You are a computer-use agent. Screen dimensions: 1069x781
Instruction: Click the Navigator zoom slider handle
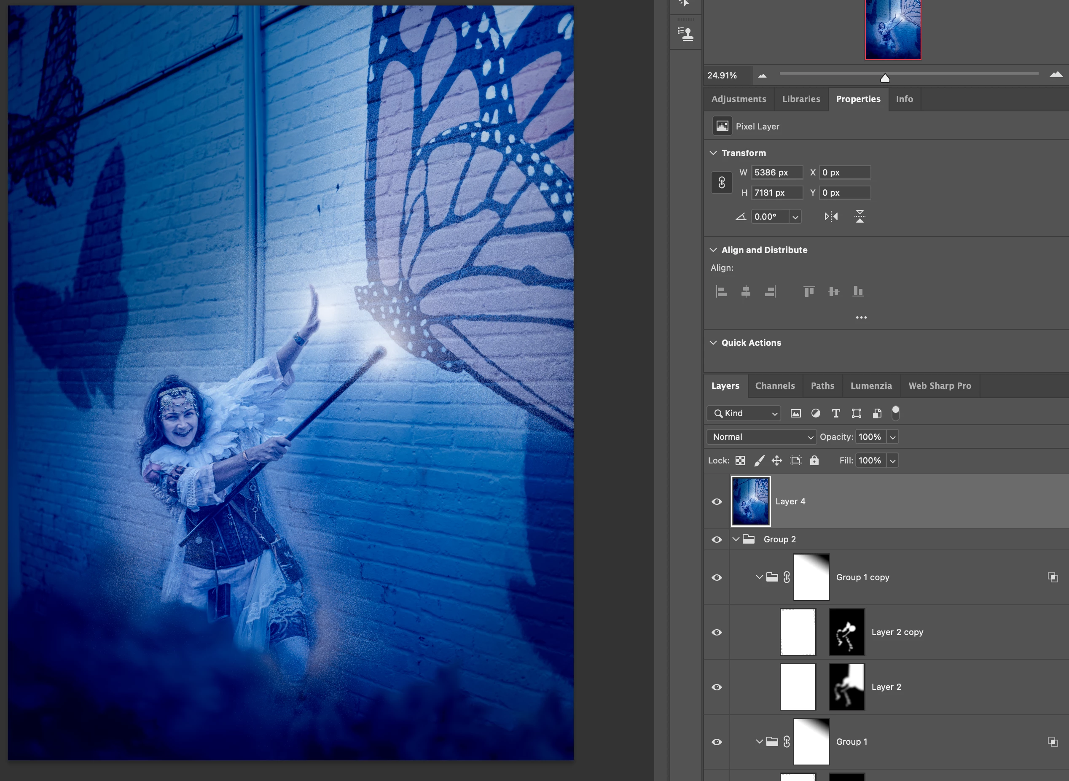[885, 78]
